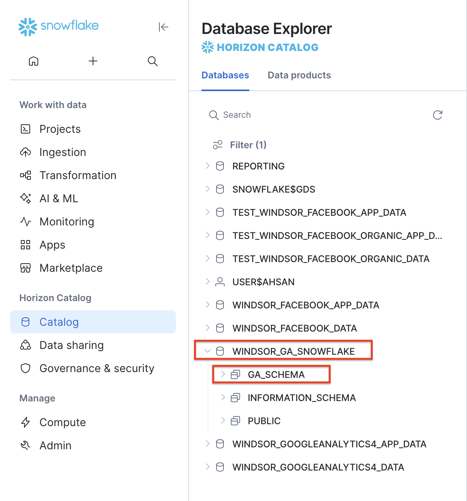Screen dimensions: 467x501
Task: Click the Catalog database icon
Action: (x=25, y=322)
